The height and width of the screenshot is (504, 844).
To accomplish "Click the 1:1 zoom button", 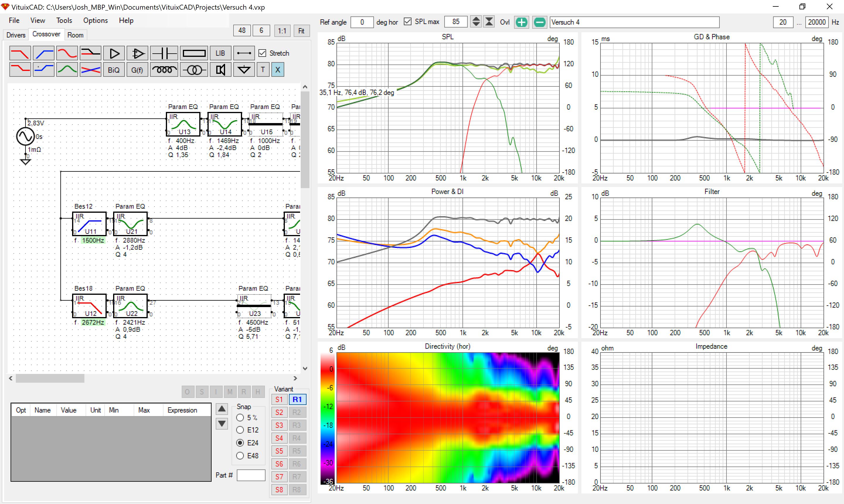I will click(282, 30).
